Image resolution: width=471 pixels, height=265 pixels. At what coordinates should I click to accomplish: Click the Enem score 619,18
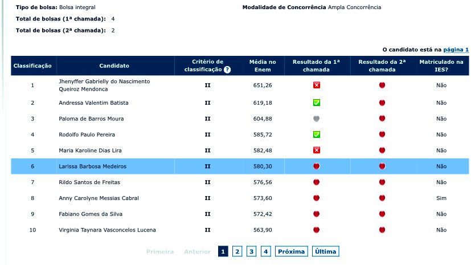pyautogui.click(x=263, y=103)
